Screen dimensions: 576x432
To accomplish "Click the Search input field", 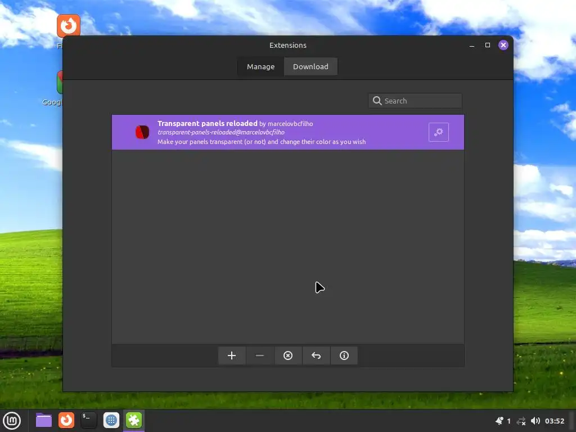I will pos(415,101).
